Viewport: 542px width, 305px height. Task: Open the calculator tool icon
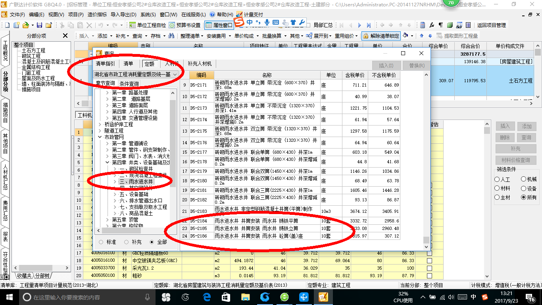coord(423,25)
